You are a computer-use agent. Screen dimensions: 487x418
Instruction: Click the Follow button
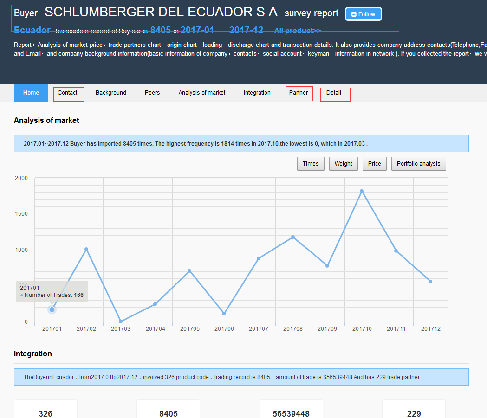pyautogui.click(x=363, y=14)
